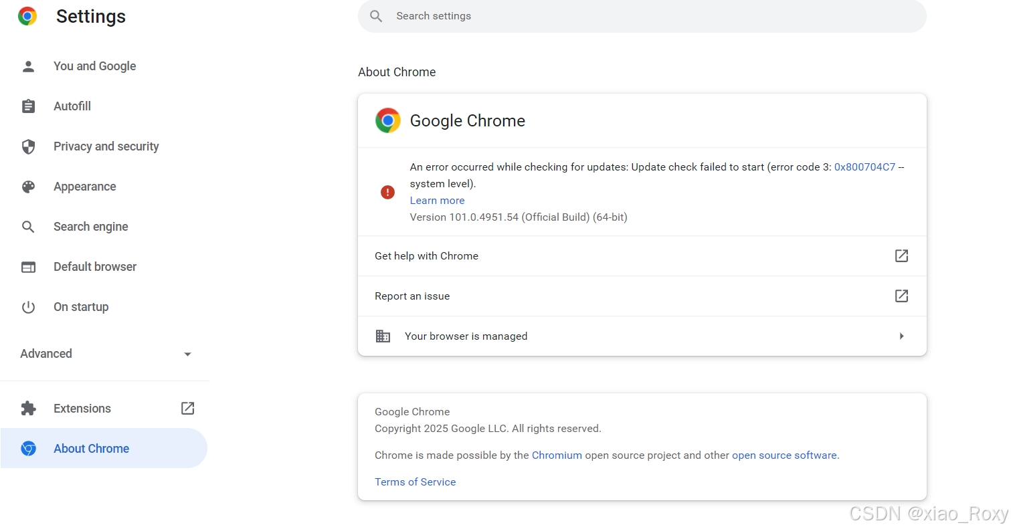Image resolution: width=1011 pixels, height=531 pixels.
Task: Focus the Search settings field
Action: click(642, 16)
